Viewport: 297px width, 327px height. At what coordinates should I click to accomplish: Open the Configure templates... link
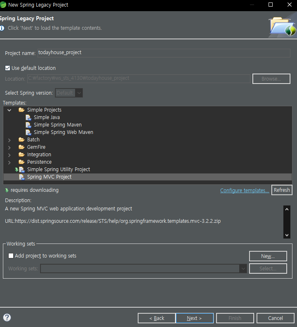click(x=245, y=191)
